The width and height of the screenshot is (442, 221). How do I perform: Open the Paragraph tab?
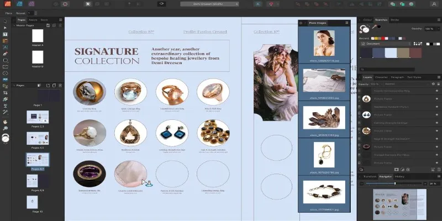[397, 77]
